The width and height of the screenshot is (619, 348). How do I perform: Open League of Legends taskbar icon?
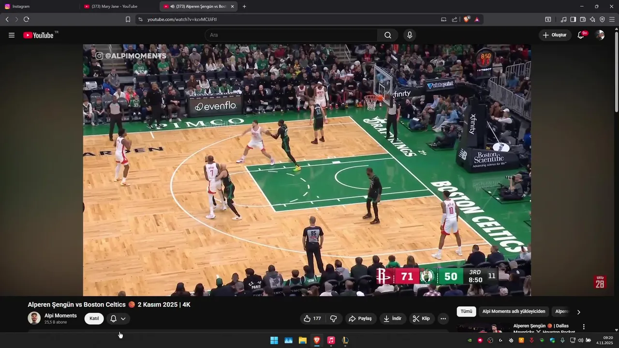pos(345,340)
